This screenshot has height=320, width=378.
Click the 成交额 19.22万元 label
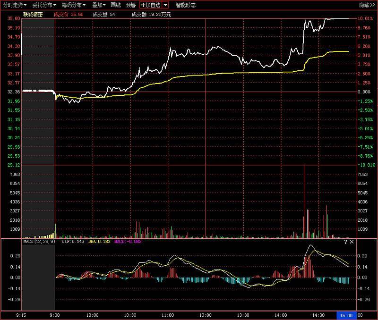point(151,15)
